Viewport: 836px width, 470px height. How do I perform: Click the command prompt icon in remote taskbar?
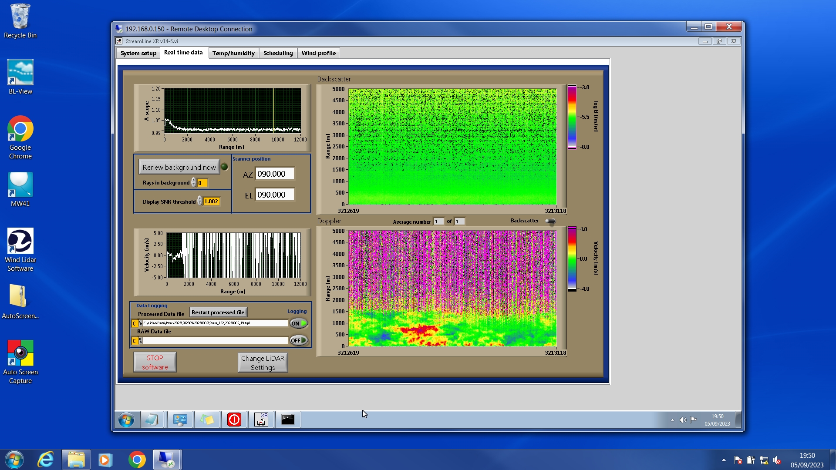288,420
